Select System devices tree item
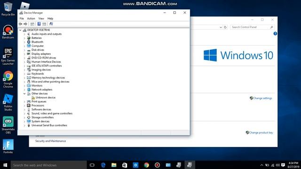Viewport: 301px width, 169px height. click(x=40, y=122)
